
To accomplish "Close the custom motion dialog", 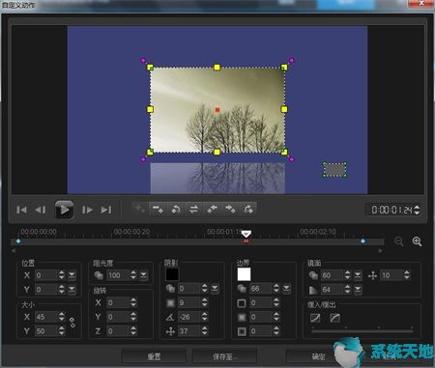I will coord(420,3).
